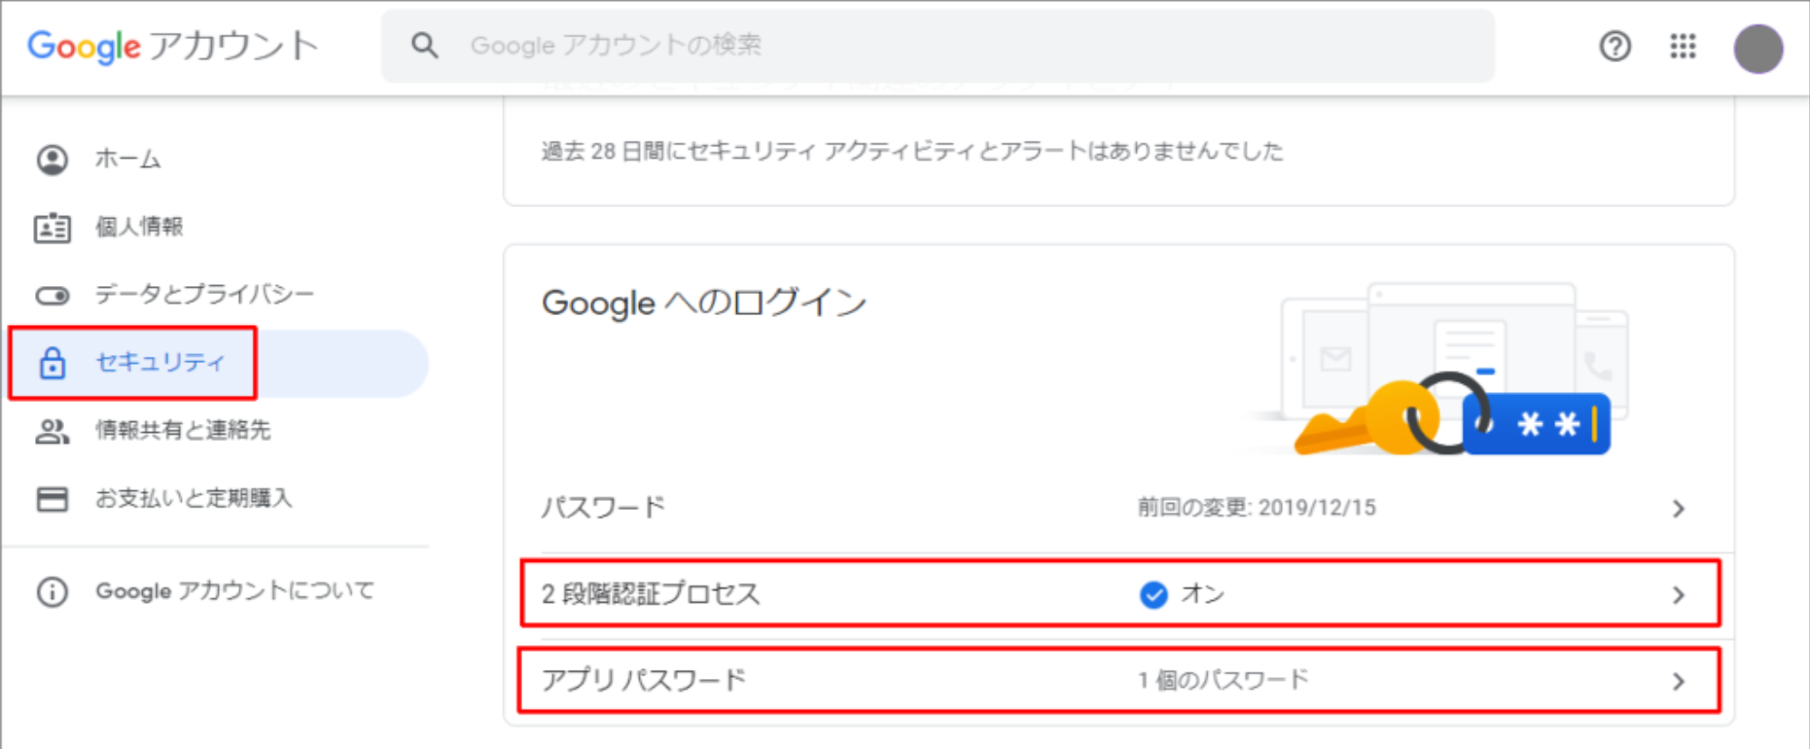Screen dimensions: 1810x749
Task: Click the お支払いと定期購入 card icon
Action: [x=53, y=499]
